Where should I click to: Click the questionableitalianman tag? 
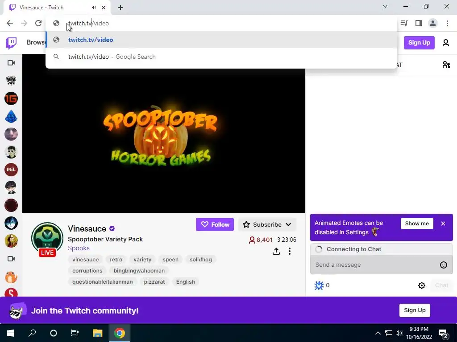tap(102, 282)
